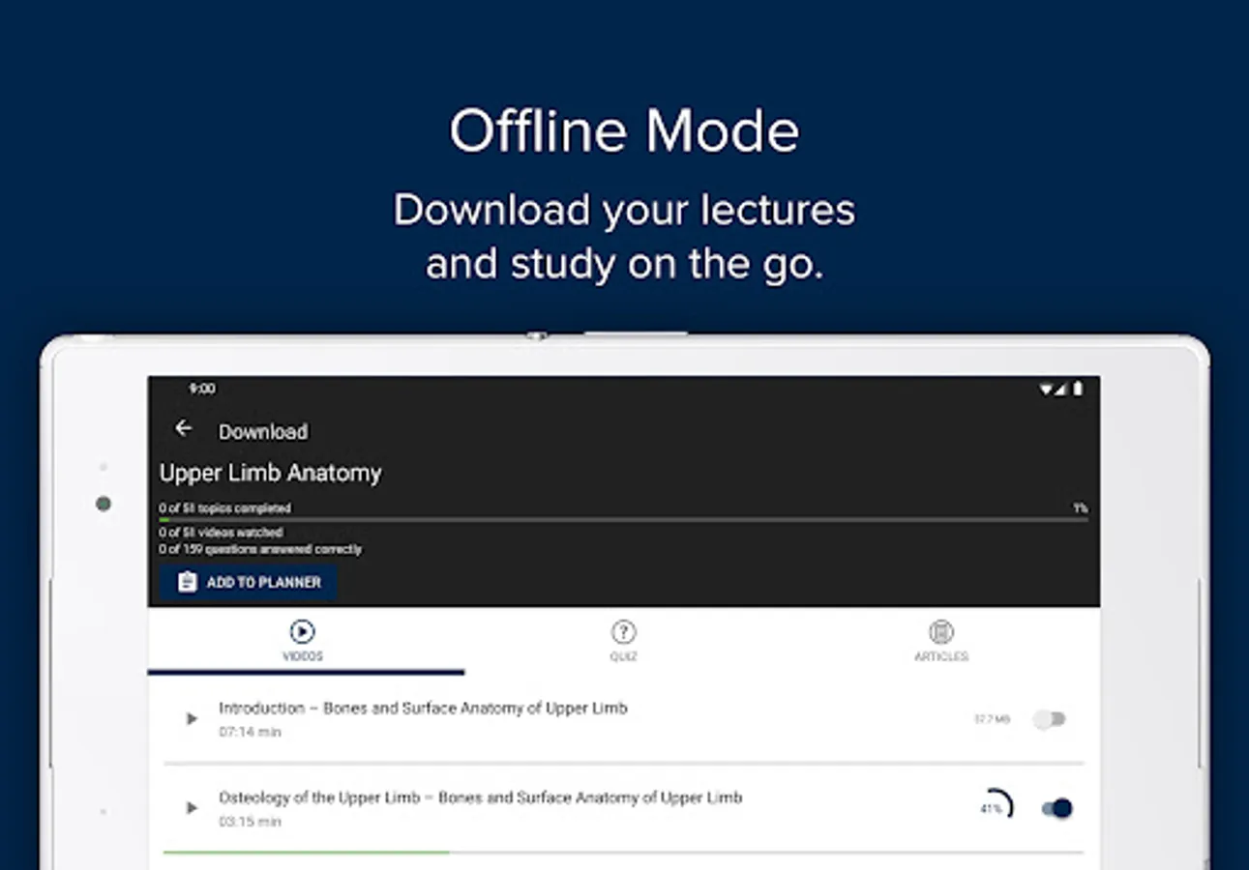Click '0 of 159 questions answered correctly' text
The width and height of the screenshot is (1249, 870).
[261, 549]
